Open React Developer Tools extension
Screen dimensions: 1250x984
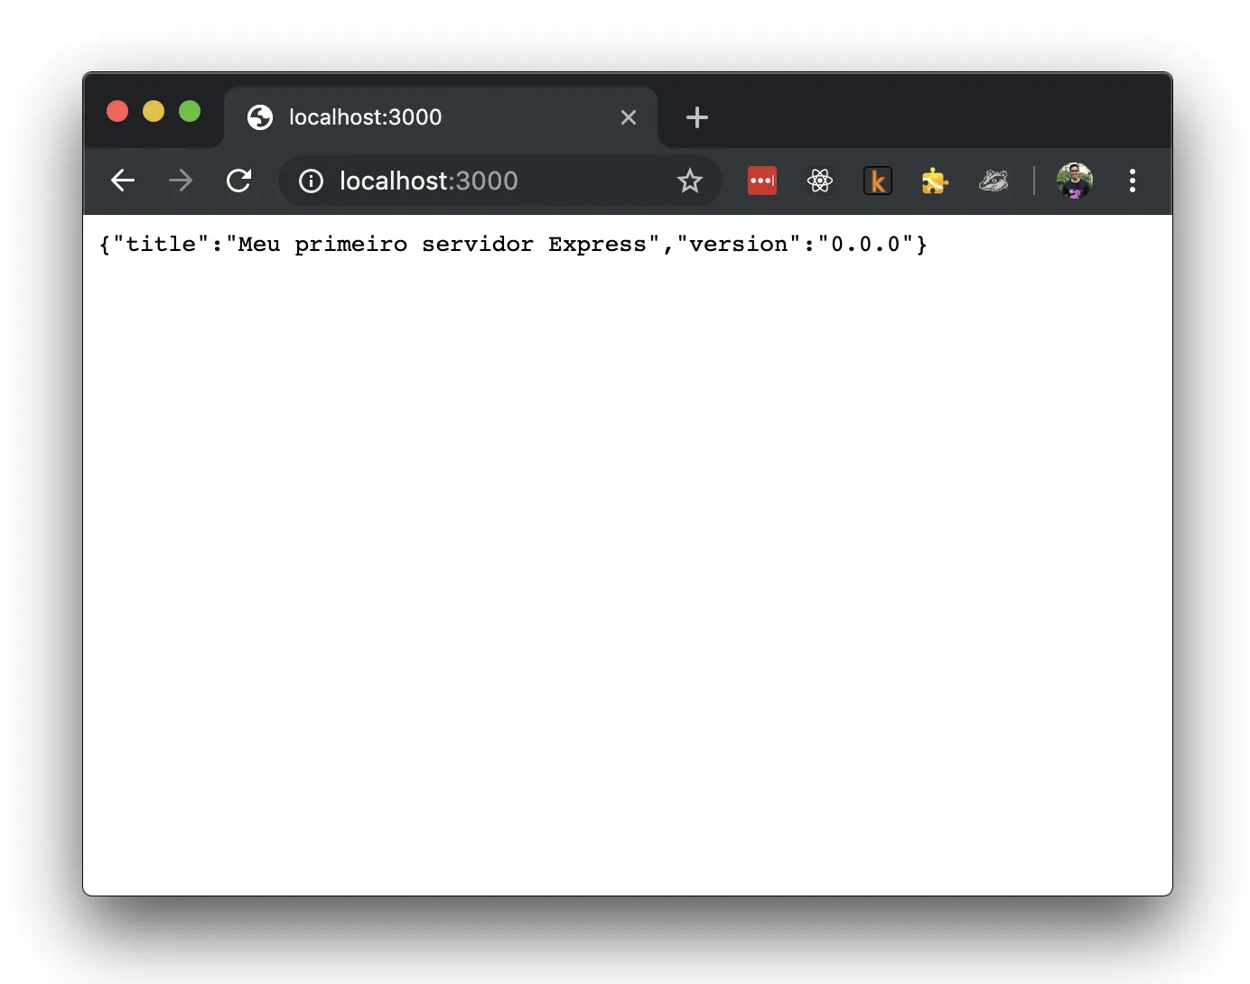[x=820, y=181]
